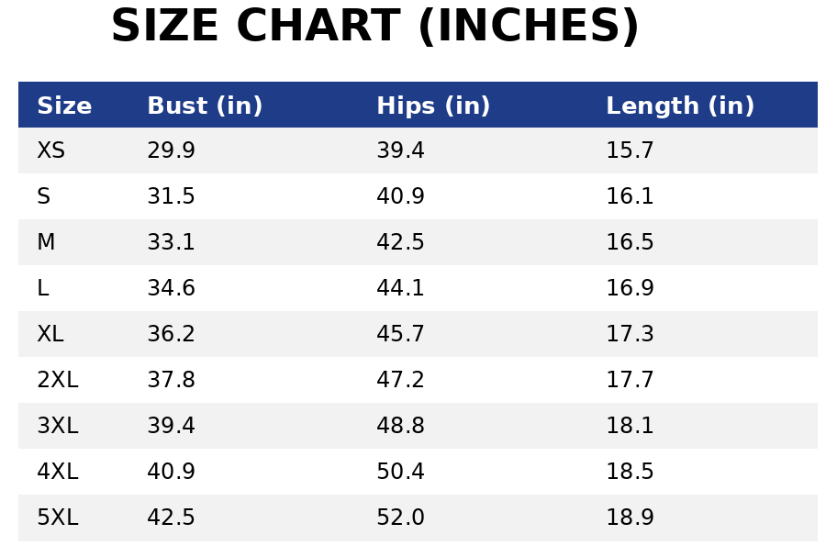The image size is (837, 557).
Task: Choose the 5XL size row label
Action: [x=57, y=518]
